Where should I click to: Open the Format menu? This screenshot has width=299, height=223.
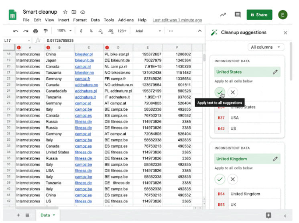[80, 20]
